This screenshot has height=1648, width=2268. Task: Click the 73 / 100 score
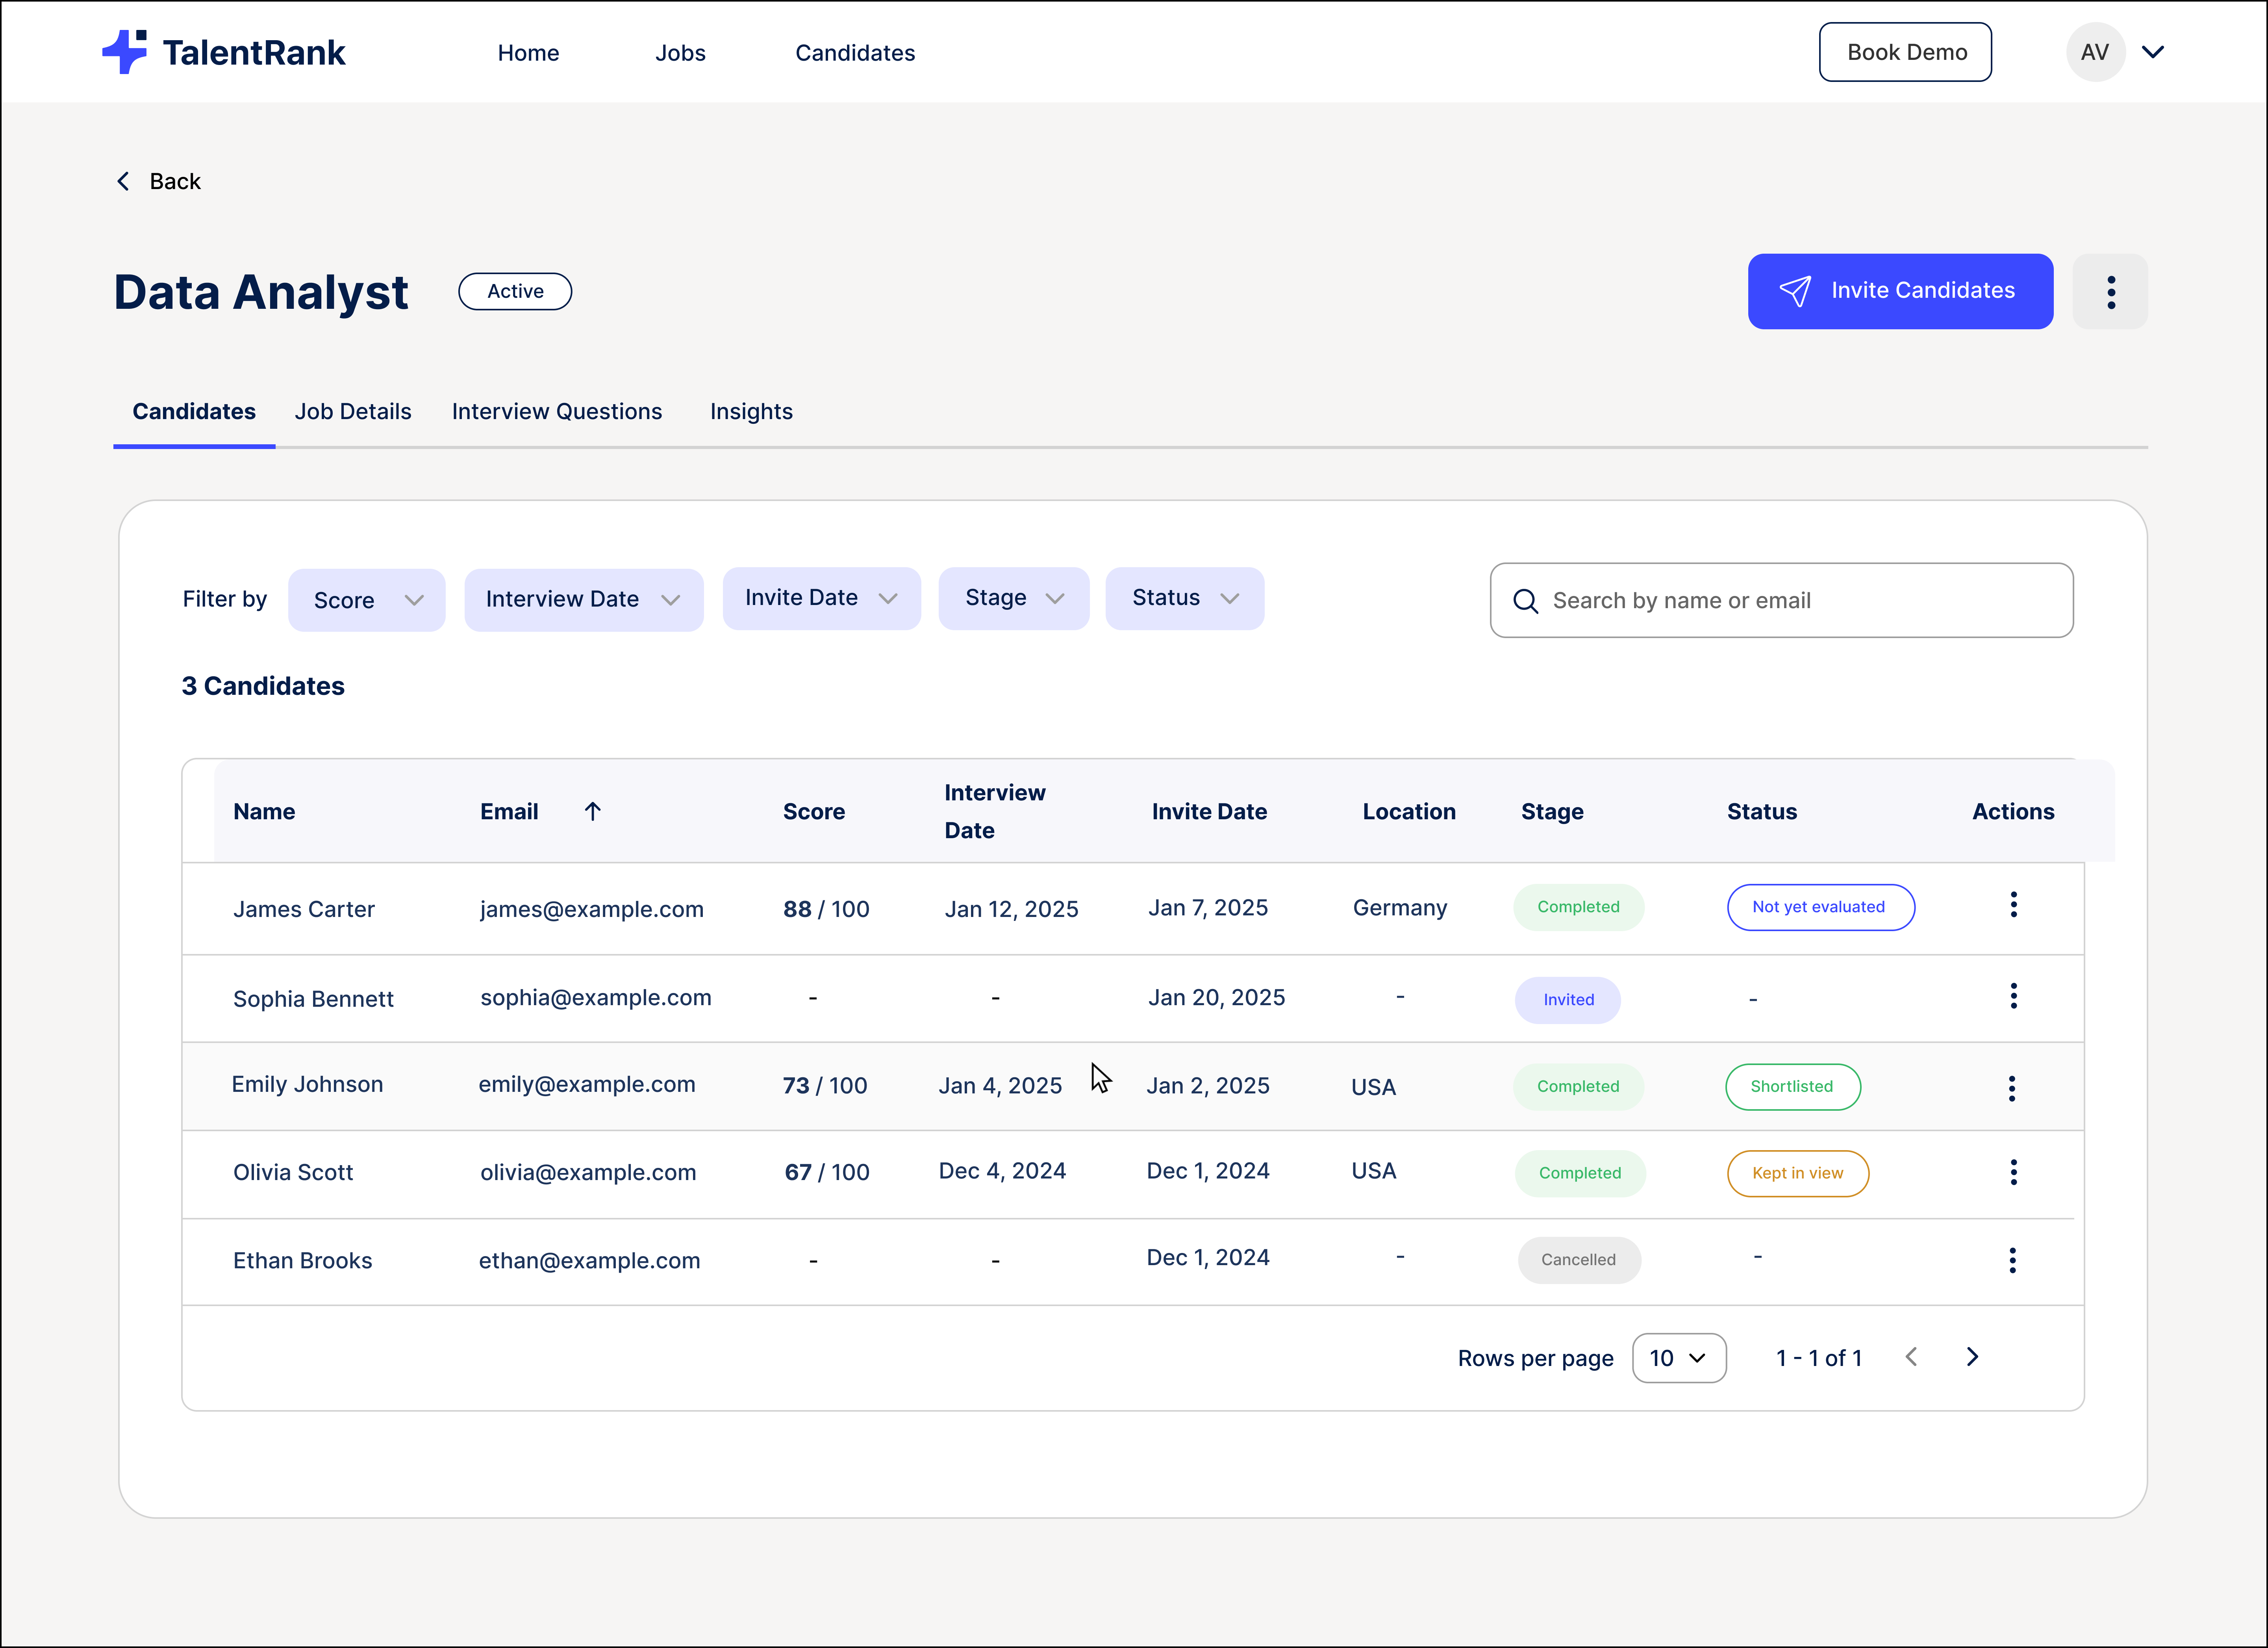click(825, 1086)
